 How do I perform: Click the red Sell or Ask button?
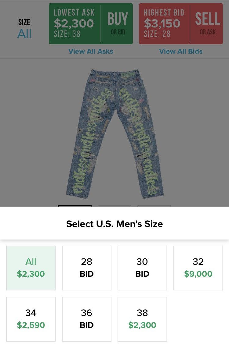tap(207, 23)
